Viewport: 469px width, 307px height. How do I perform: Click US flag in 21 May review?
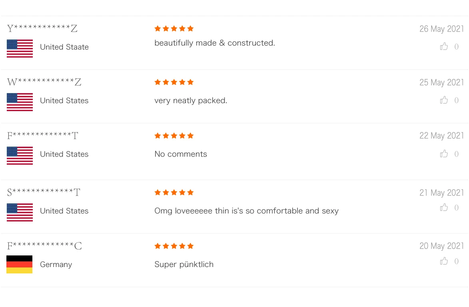[x=20, y=212]
